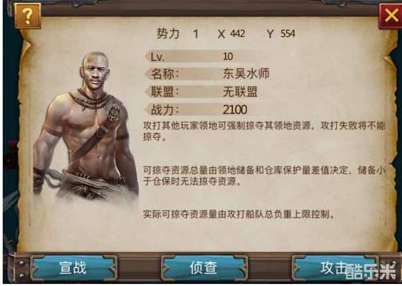402x286 pixels.
Task: Click the 无联盟 alliance value text
Action: [x=240, y=92]
